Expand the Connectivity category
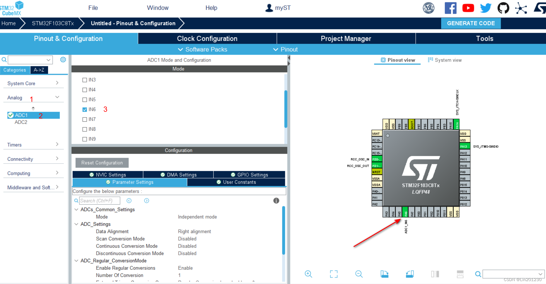546x284 pixels. pyautogui.click(x=57, y=158)
